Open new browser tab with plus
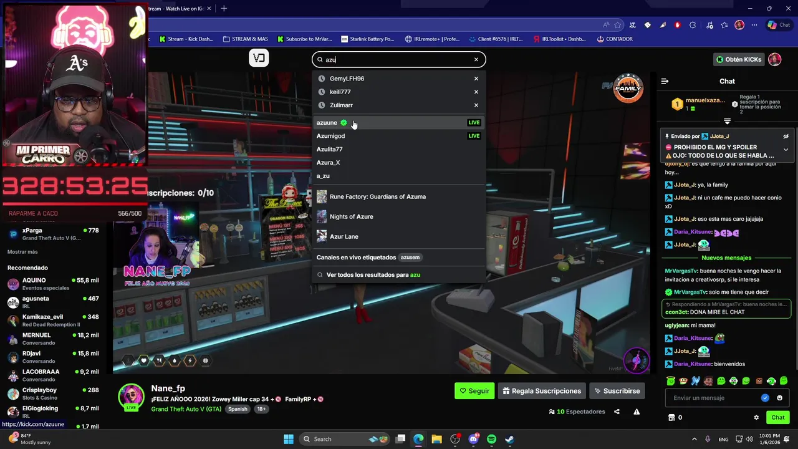 pos(224,8)
